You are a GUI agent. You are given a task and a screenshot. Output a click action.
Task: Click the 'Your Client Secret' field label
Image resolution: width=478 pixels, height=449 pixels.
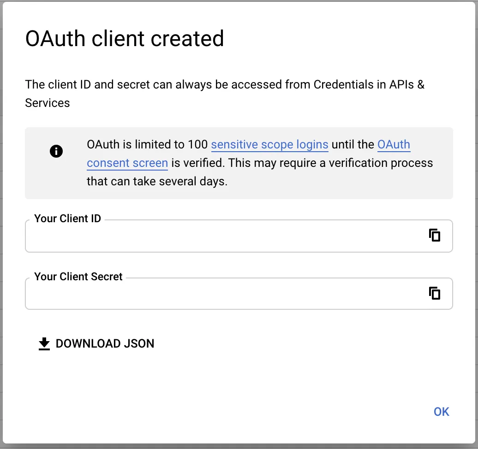click(x=78, y=277)
